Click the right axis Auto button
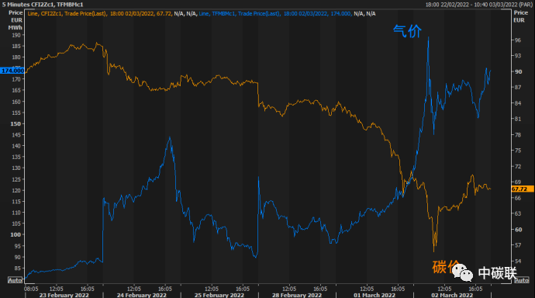The image size is (535, 298). 521,280
